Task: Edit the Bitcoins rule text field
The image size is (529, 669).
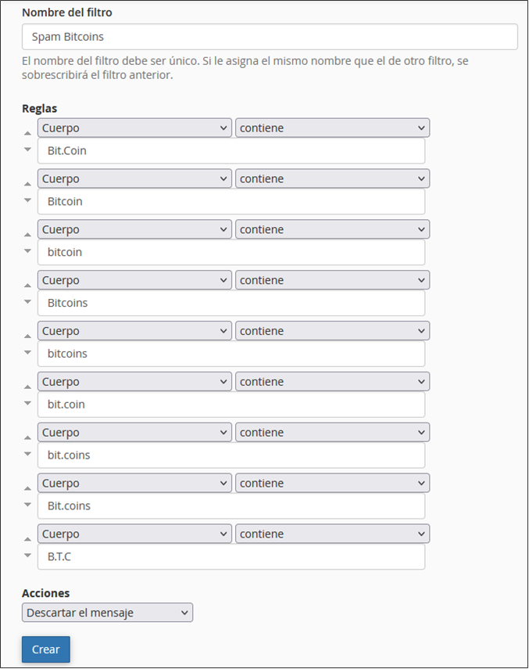Action: pyautogui.click(x=231, y=304)
